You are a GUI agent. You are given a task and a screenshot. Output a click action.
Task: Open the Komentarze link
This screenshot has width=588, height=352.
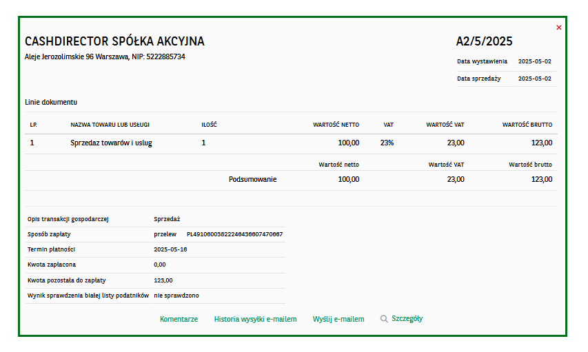point(179,319)
